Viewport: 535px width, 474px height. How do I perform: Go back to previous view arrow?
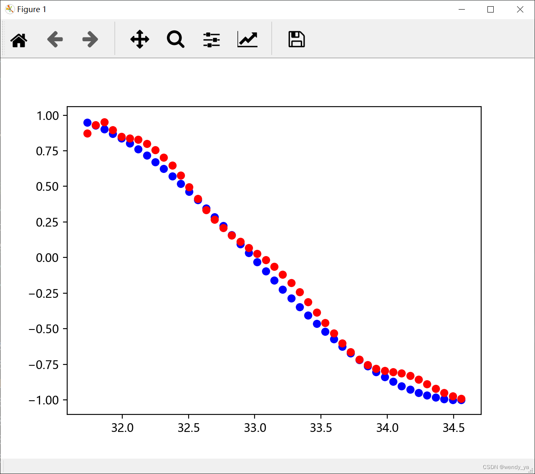point(55,40)
